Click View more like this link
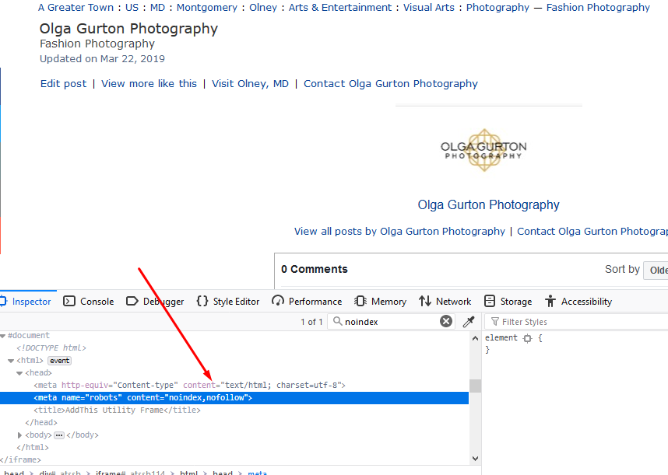668x475 pixels. [x=149, y=84]
